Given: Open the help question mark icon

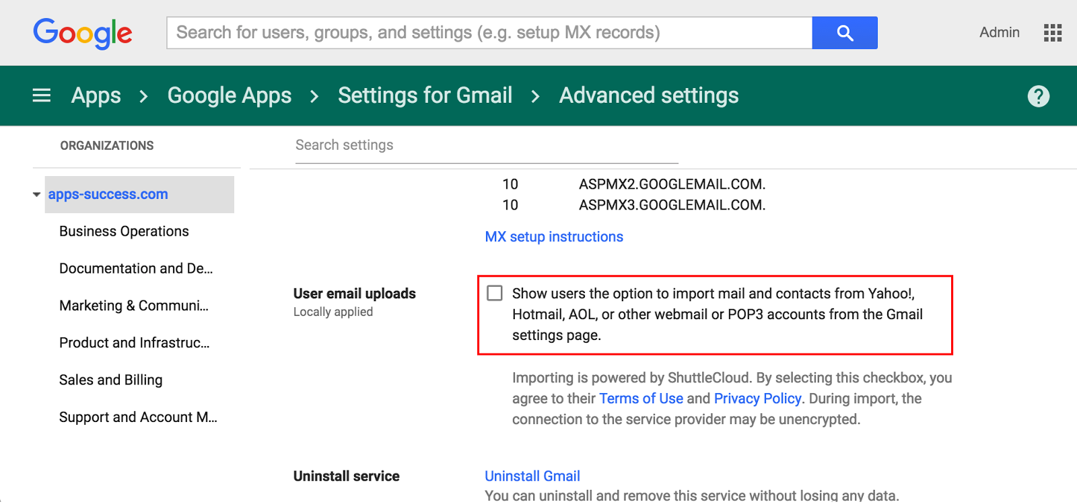Looking at the screenshot, I should click(1039, 96).
